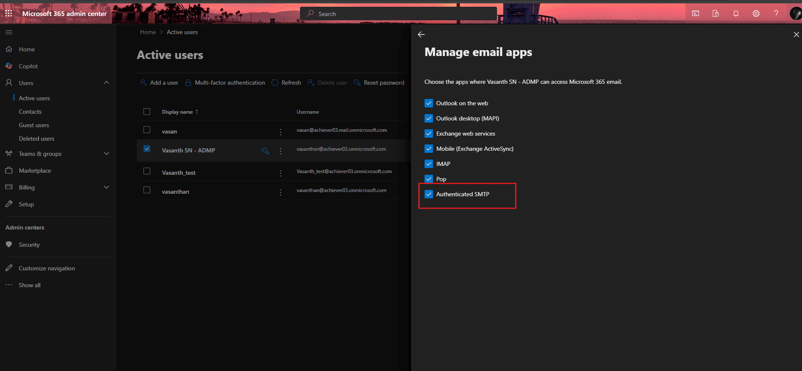The width and height of the screenshot is (802, 371).
Task: Open the notifications bell icon
Action: [x=736, y=13]
